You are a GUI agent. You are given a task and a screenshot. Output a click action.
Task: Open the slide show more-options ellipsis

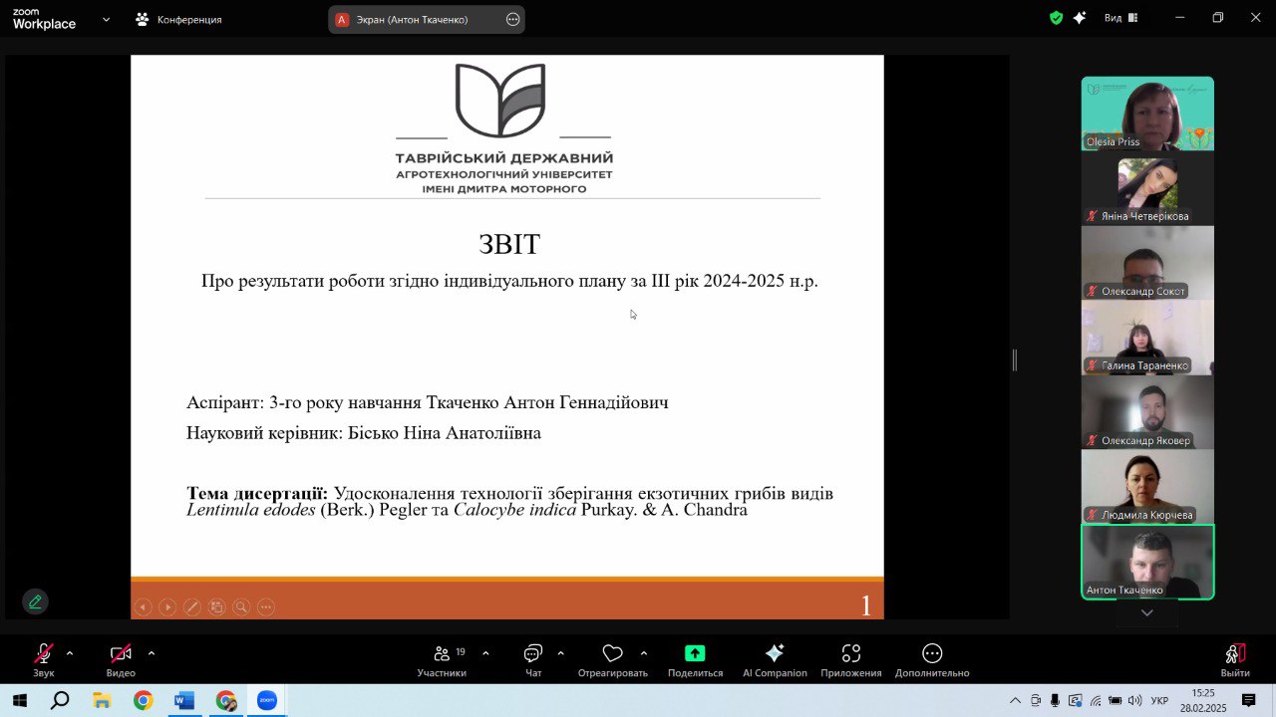pyautogui.click(x=265, y=606)
